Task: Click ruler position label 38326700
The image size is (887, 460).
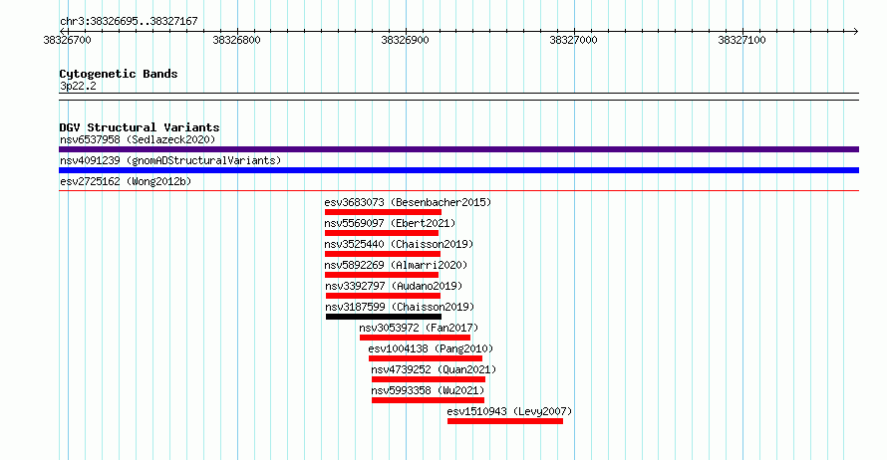Action: coord(68,40)
